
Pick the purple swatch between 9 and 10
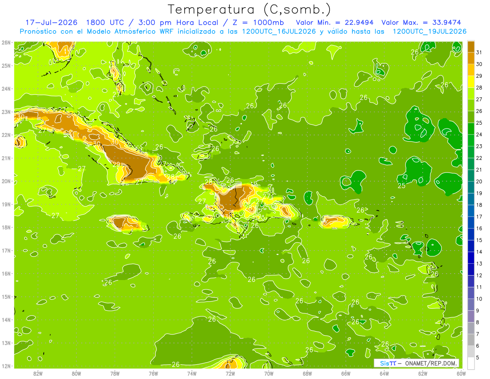pos(471,305)
